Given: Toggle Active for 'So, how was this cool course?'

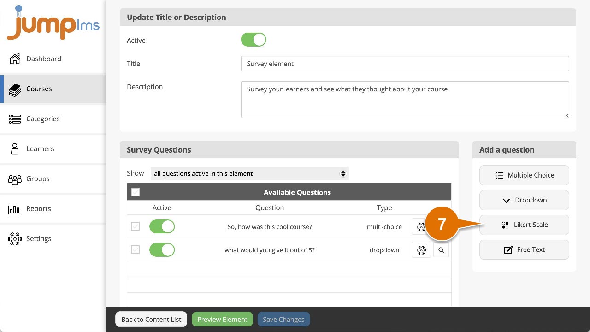Looking at the screenshot, I should (x=162, y=226).
